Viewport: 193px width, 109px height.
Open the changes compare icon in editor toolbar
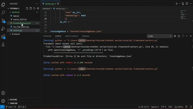coord(183,4)
